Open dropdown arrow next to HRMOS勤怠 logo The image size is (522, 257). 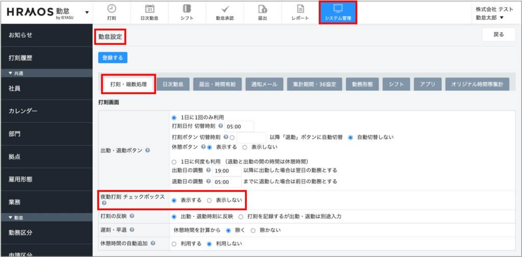point(87,12)
